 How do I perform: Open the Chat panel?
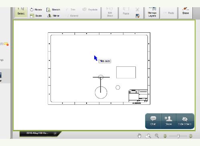[x=153, y=121]
